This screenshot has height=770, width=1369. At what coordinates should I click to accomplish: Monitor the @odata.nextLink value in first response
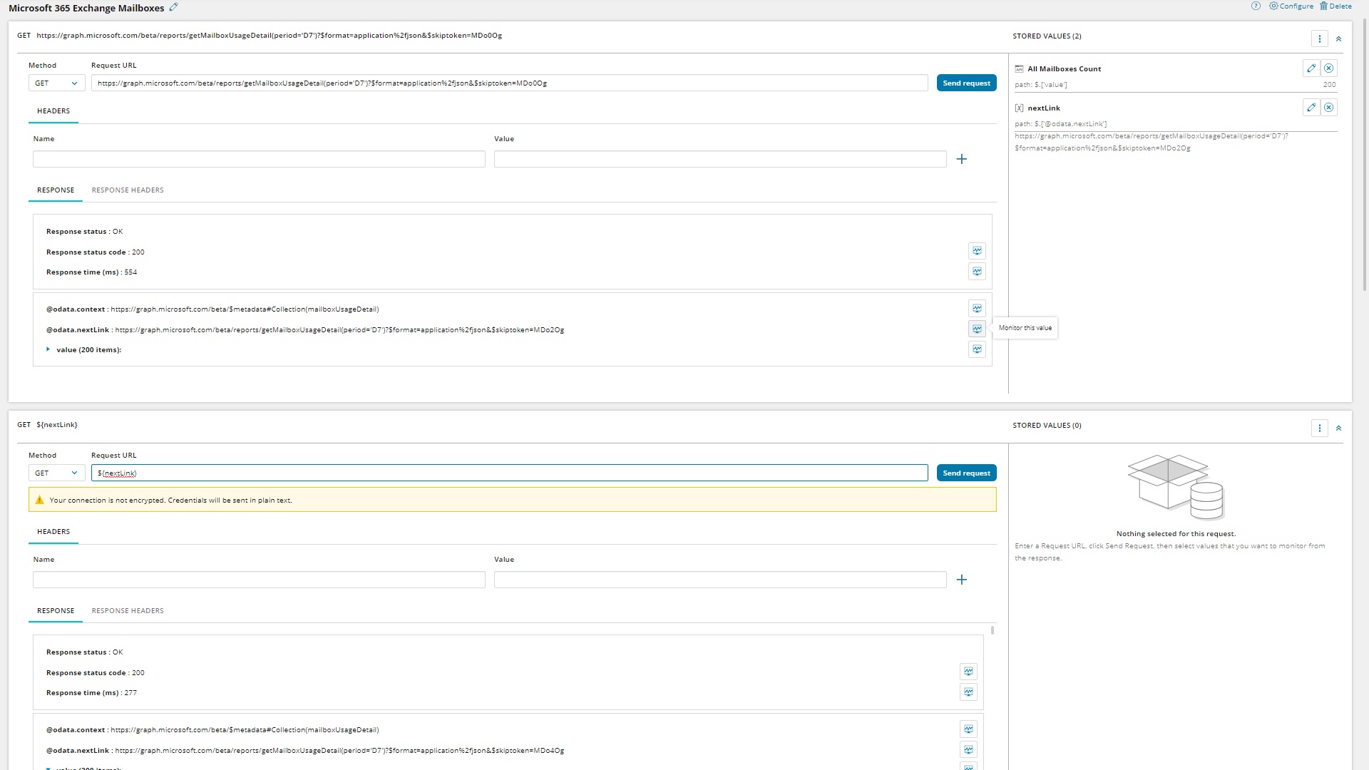[x=977, y=329]
